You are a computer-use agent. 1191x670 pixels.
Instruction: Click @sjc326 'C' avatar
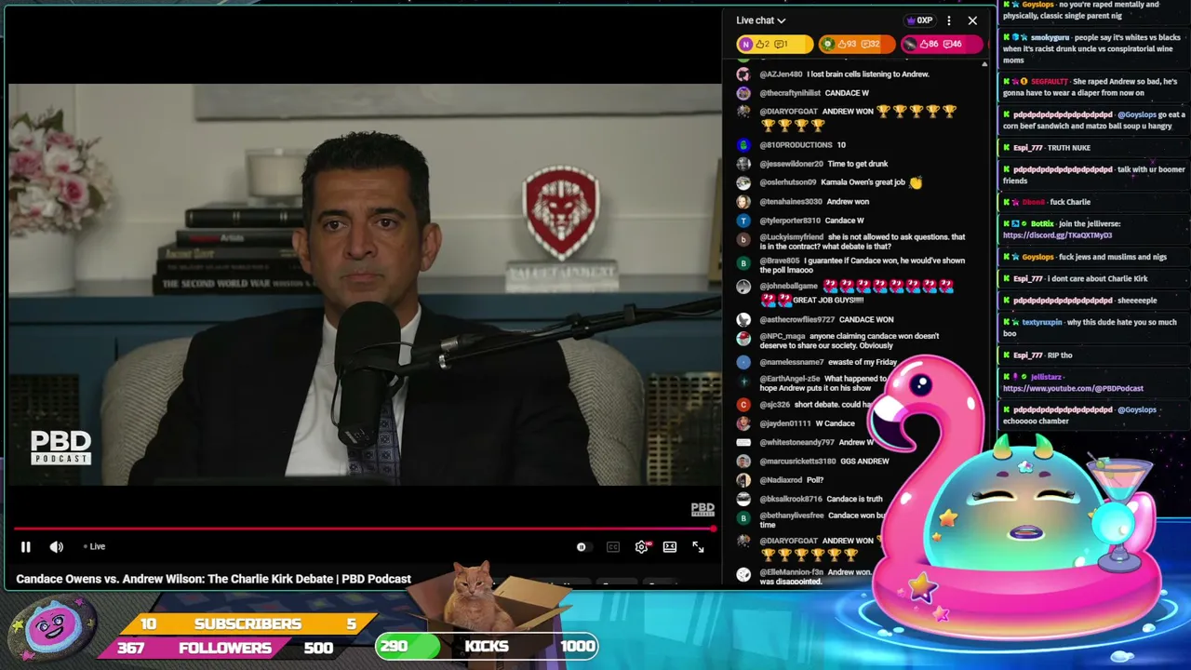click(x=743, y=405)
